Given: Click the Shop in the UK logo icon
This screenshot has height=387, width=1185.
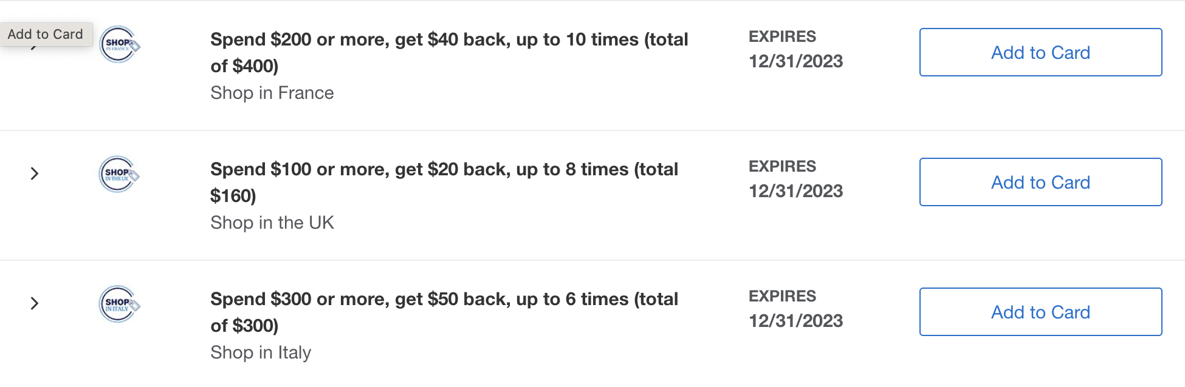Looking at the screenshot, I should coord(118,174).
